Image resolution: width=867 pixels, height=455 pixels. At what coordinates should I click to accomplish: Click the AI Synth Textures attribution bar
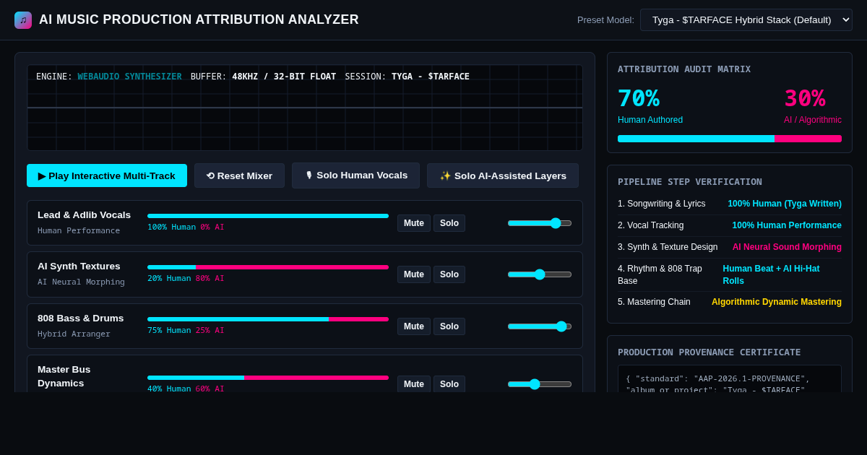[268, 267]
